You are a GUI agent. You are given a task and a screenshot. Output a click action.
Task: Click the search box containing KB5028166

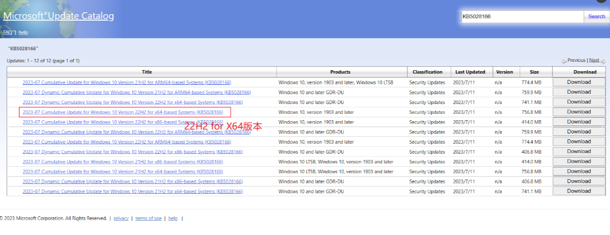click(521, 16)
